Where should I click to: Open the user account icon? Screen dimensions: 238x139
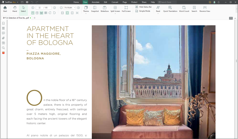point(214,2)
